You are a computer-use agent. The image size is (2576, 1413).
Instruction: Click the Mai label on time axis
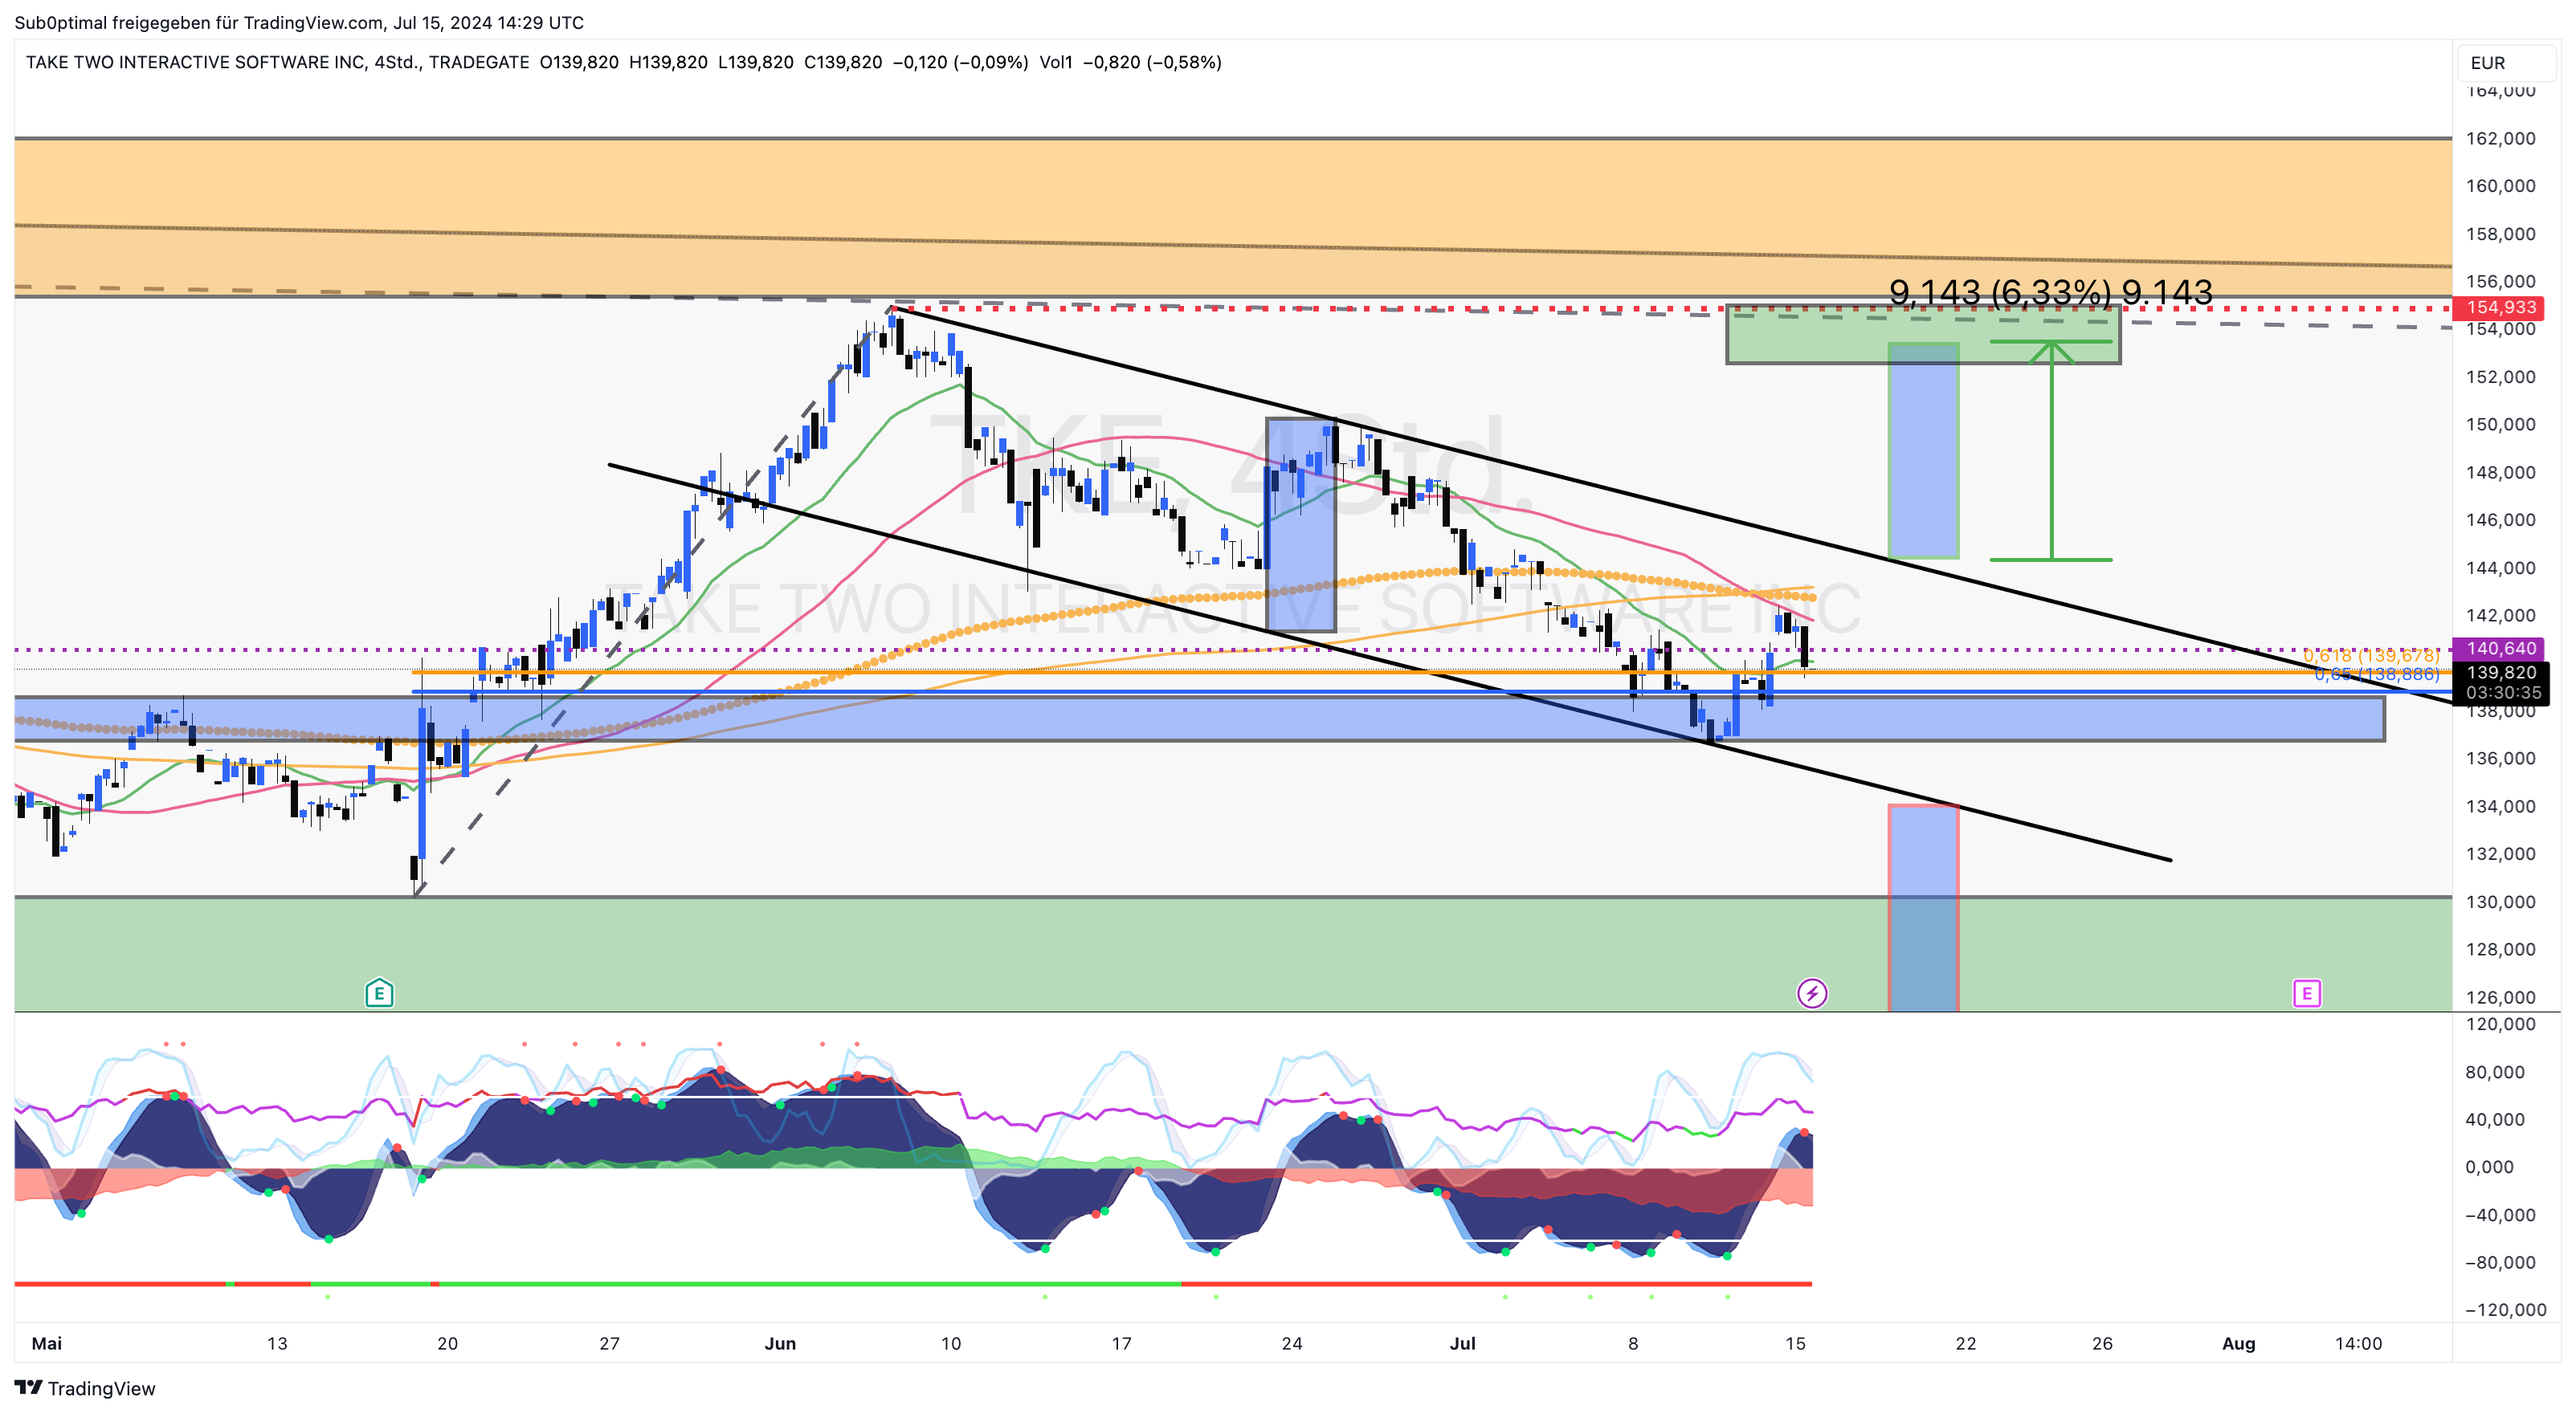click(x=47, y=1343)
